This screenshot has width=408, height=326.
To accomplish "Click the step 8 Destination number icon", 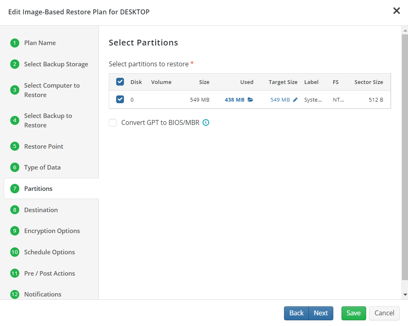I will [15, 210].
